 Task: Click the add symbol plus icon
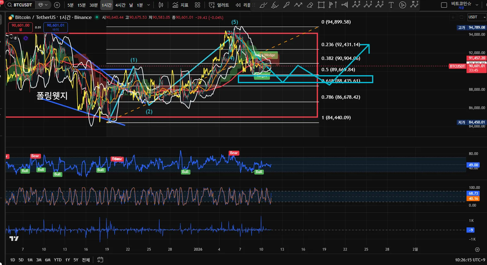pyautogui.click(x=57, y=5)
